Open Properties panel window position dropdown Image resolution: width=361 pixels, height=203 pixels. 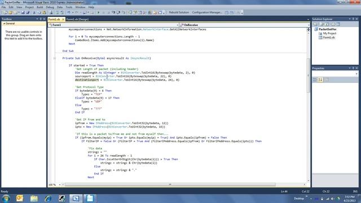350,68
